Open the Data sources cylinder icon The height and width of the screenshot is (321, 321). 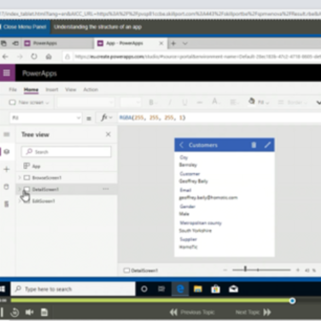click(6, 187)
